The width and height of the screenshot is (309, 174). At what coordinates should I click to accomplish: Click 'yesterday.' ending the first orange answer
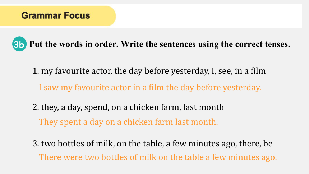click(242, 88)
